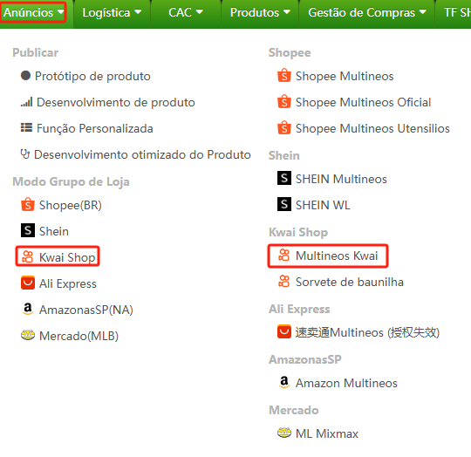Click the AliExpress icon beside 速卖通Multineos
The height and width of the screenshot is (457, 471).
284,331
